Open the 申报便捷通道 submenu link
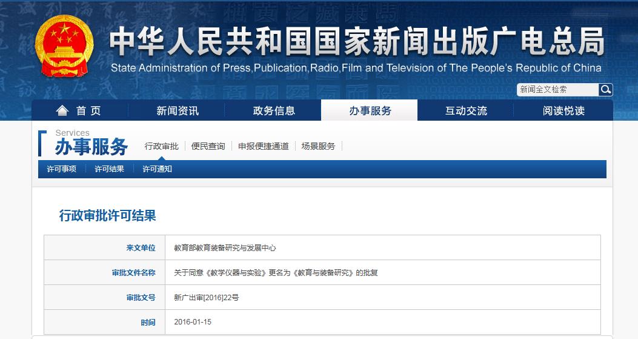Screen dimensions: 638x339 [x=263, y=146]
